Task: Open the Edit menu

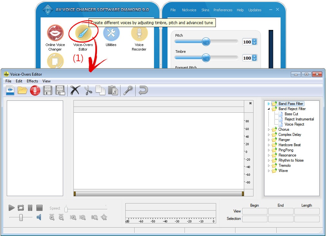Action: pos(19,81)
